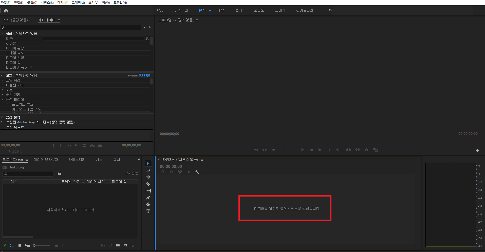Select the Type tool

point(148,211)
